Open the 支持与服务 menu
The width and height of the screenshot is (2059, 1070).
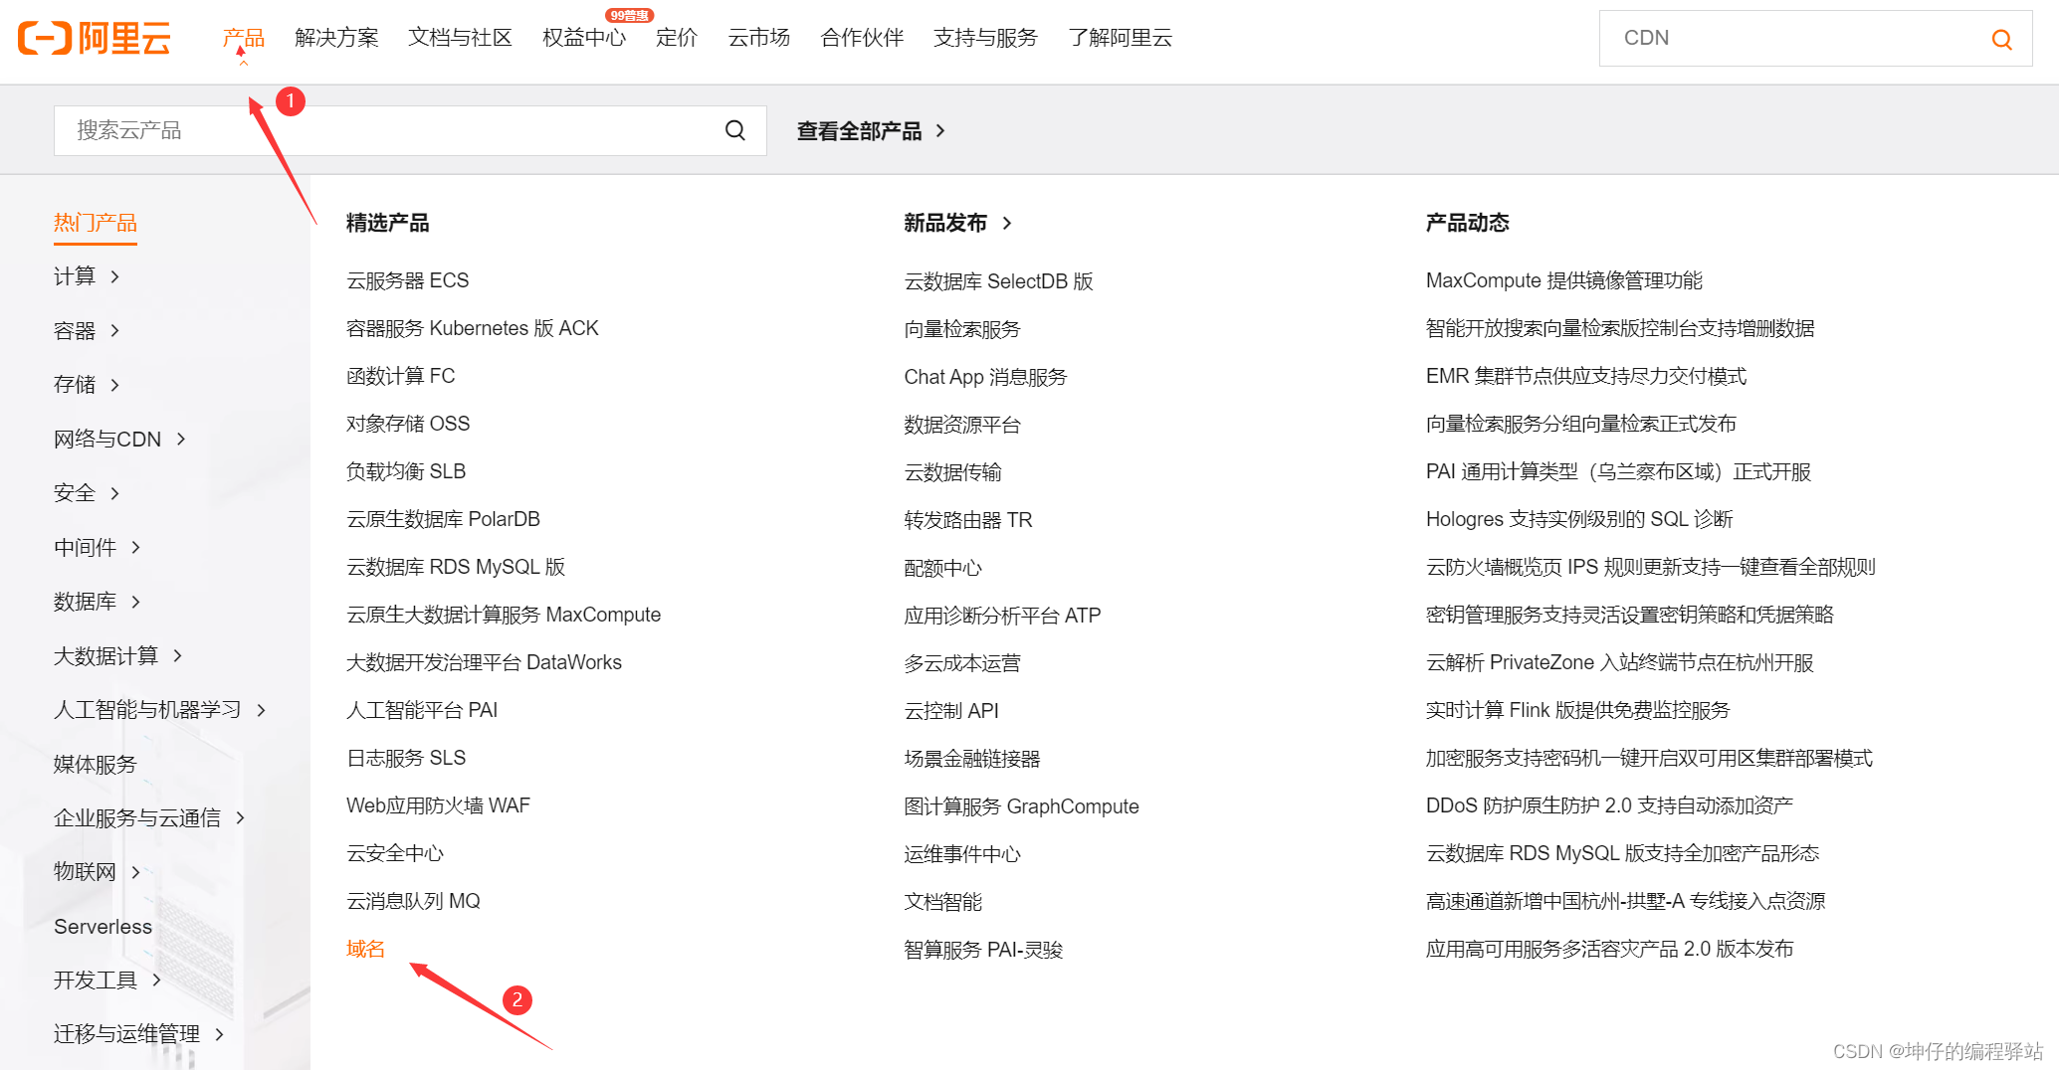(985, 38)
